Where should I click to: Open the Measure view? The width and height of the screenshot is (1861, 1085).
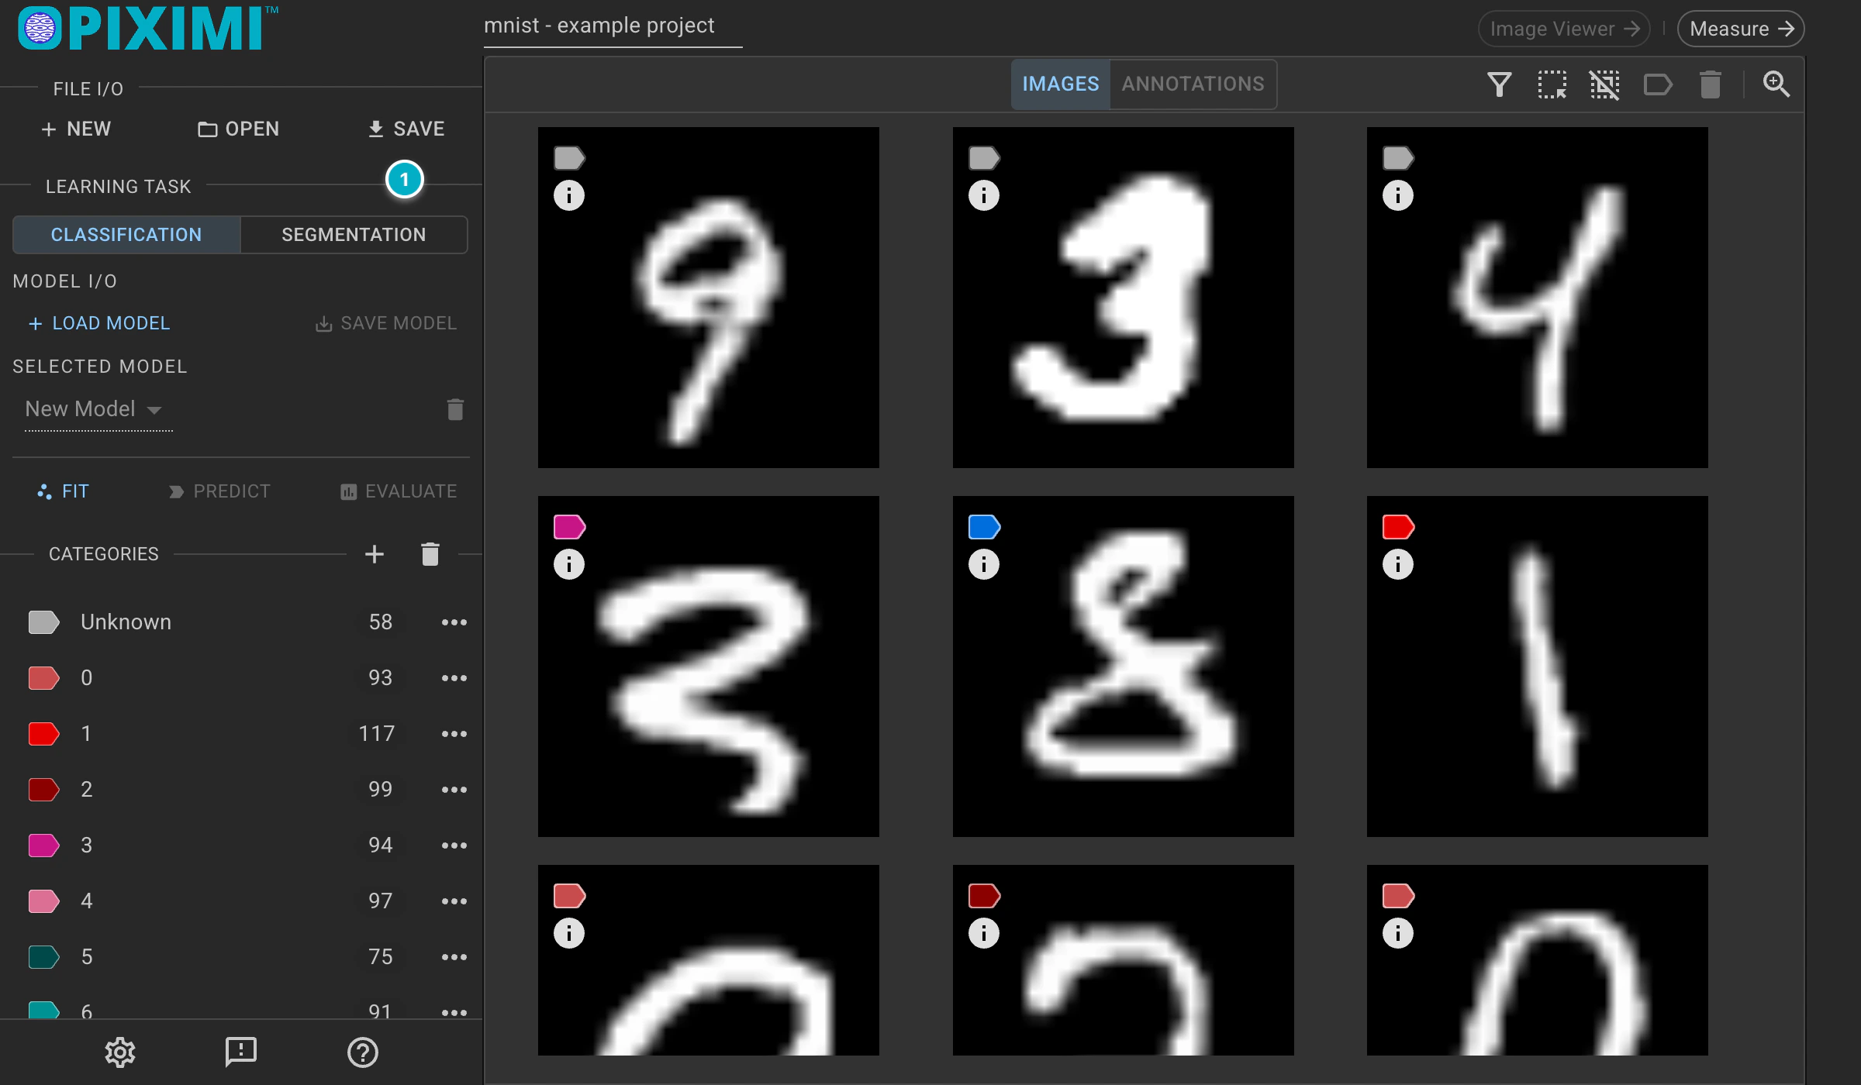coord(1741,29)
